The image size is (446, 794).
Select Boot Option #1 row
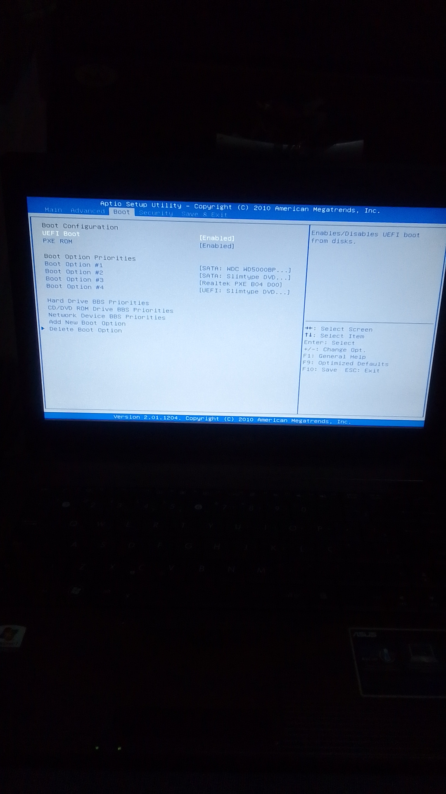tap(74, 265)
